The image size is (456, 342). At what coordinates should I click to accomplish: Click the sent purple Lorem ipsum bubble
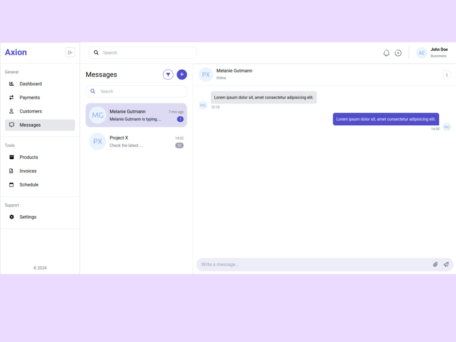[386, 119]
